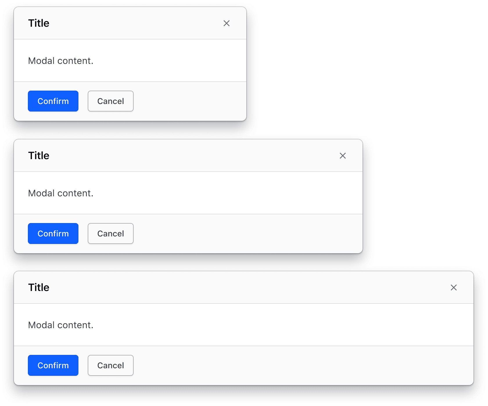Viewport: 488px width, 406px height.
Task: Select the Title text of the top modal
Action: (38, 23)
